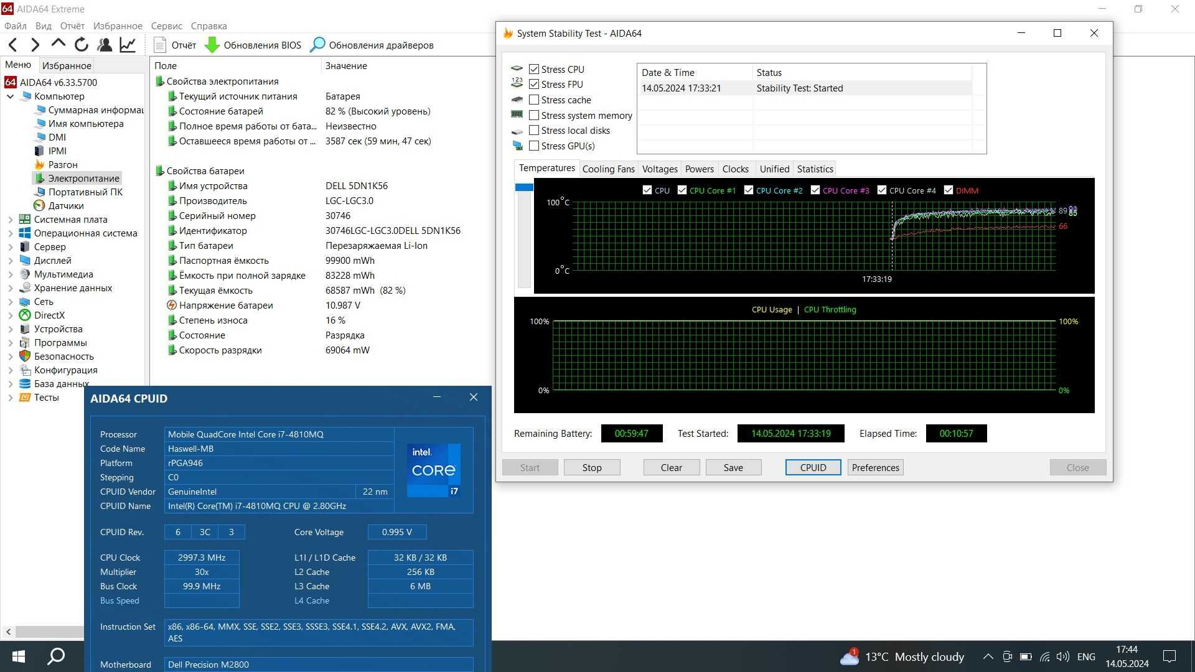The width and height of the screenshot is (1195, 672).
Task: Open Обновления драйверов from toolbar
Action: pos(372,45)
